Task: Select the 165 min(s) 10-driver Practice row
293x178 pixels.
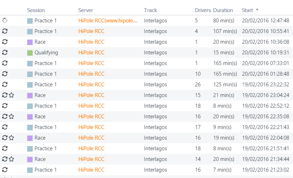Action: pos(146,74)
